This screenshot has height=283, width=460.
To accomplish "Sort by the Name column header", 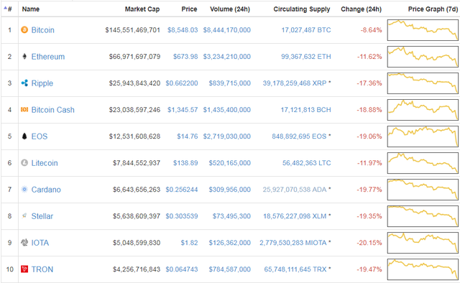I will [x=30, y=9].
